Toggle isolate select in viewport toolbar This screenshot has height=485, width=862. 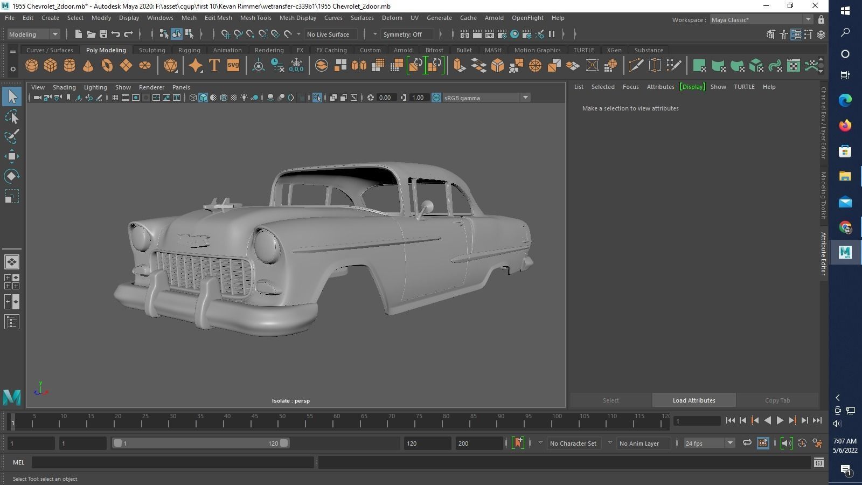tap(317, 98)
